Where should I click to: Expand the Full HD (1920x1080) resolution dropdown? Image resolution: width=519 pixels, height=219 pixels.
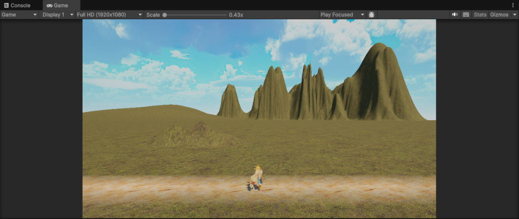click(109, 15)
